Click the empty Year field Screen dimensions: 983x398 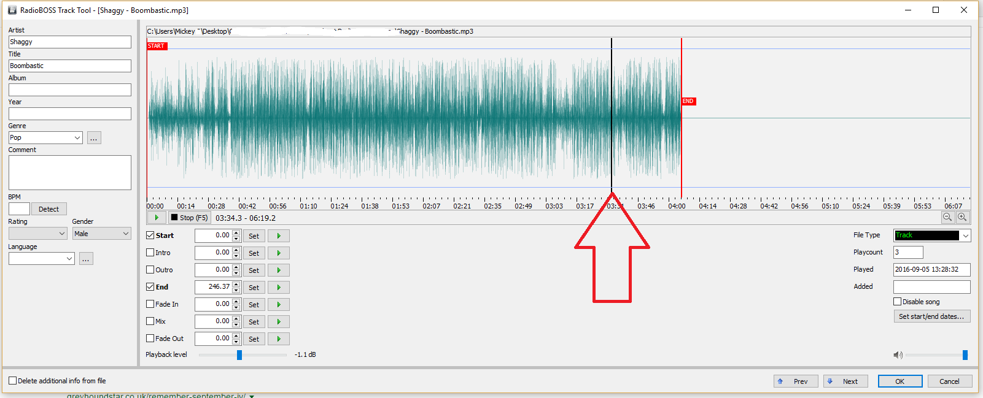click(x=70, y=113)
